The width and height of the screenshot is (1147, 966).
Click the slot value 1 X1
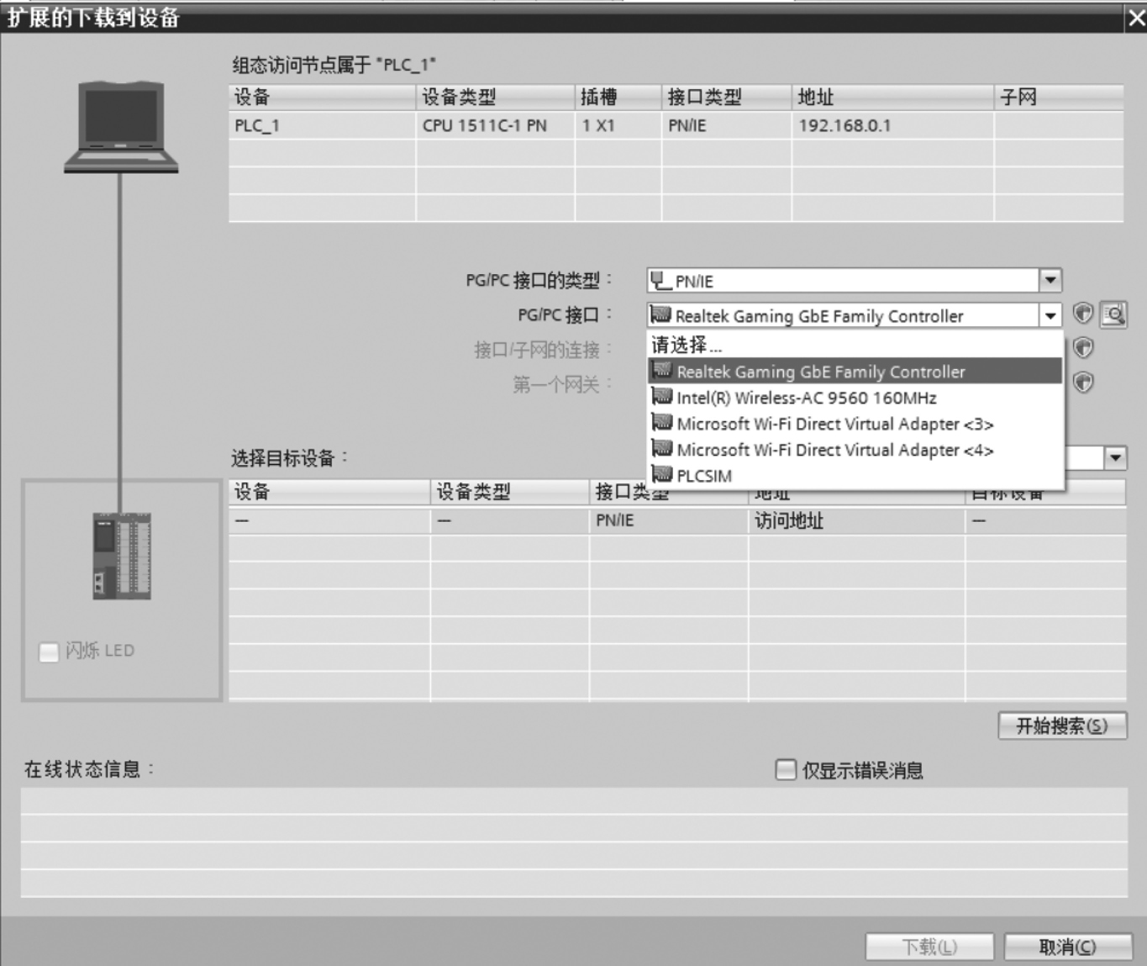coord(618,125)
